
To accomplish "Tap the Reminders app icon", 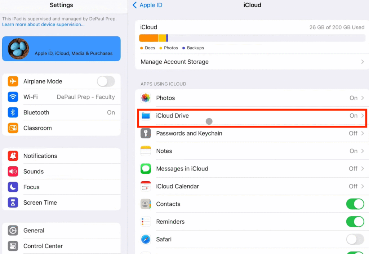I will click(146, 222).
